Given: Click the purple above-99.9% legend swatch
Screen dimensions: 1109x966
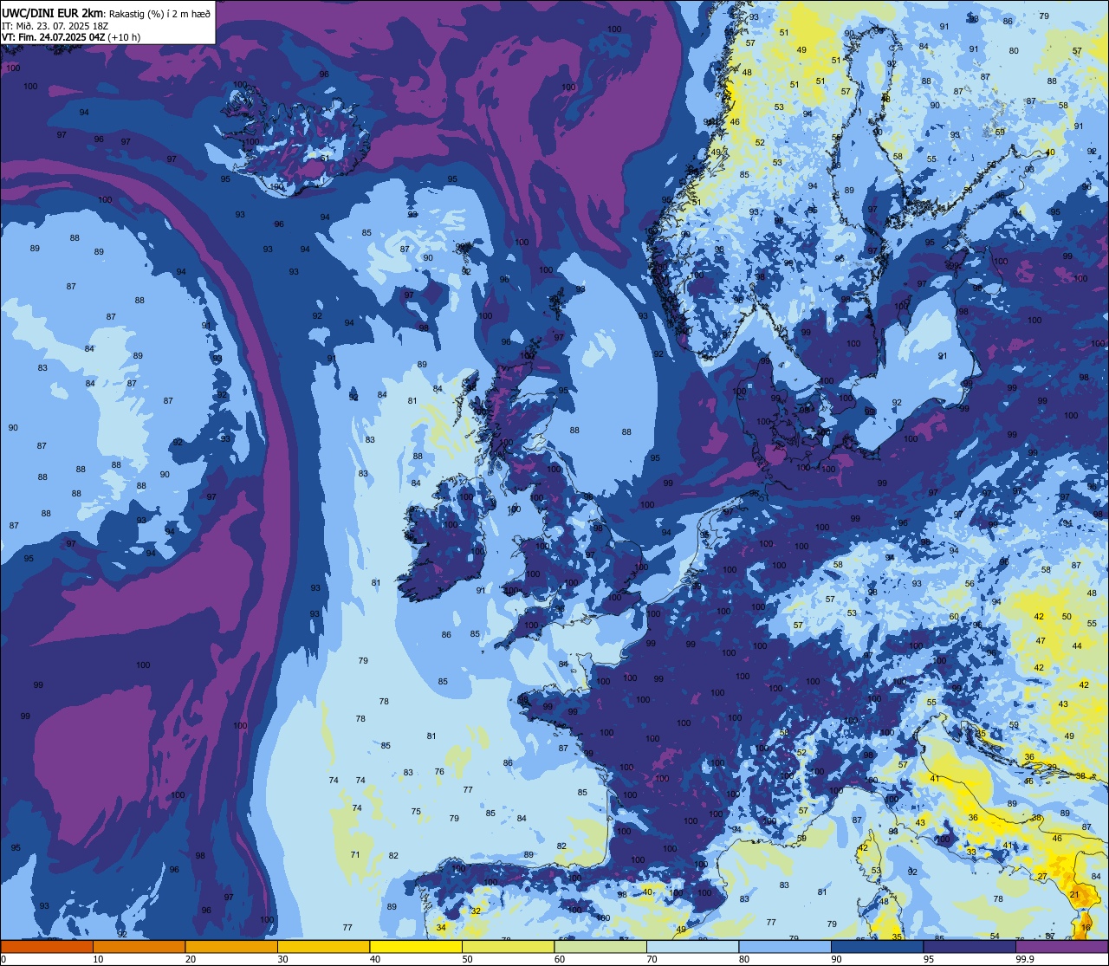Looking at the screenshot, I should click(x=1061, y=946).
